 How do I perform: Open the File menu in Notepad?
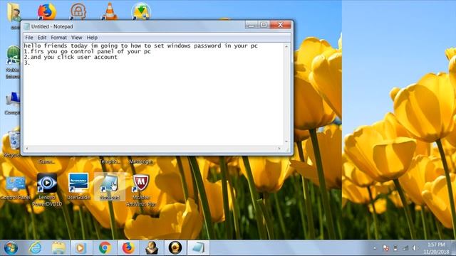point(28,38)
